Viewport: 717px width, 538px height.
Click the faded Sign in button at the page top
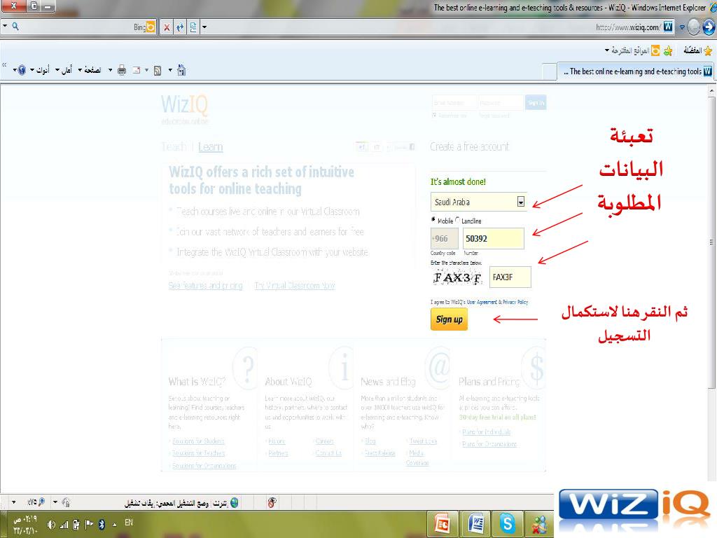tap(536, 102)
